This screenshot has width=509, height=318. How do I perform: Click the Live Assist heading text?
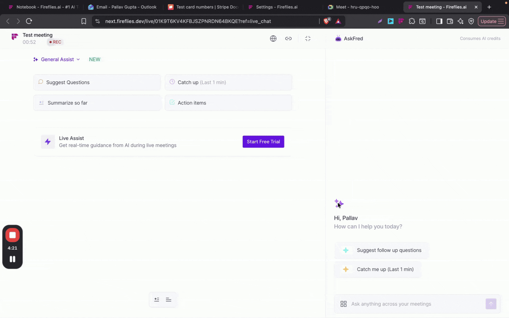tap(71, 138)
